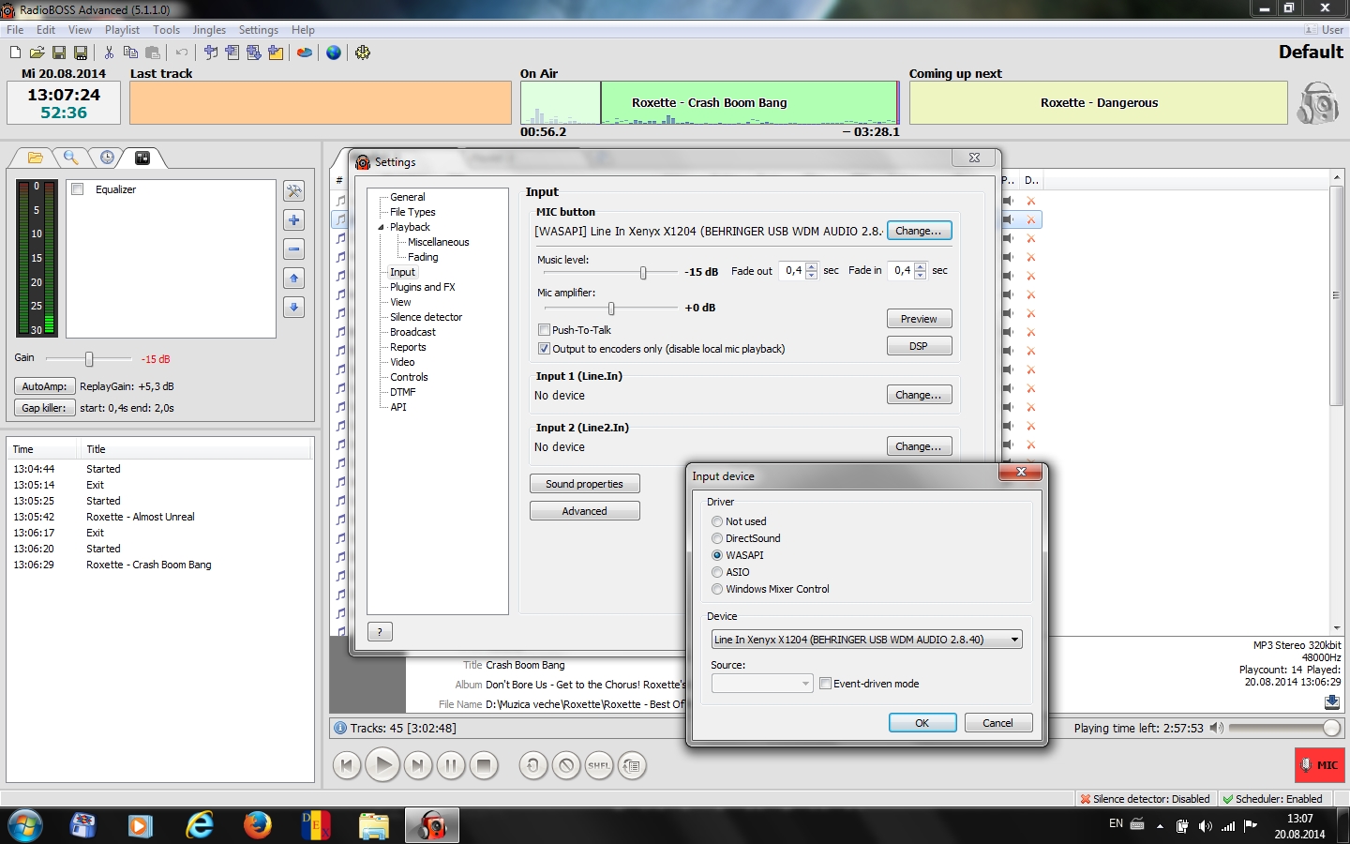Select Broadcast in settings tree

pos(412,332)
